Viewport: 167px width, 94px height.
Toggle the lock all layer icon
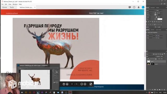coord(156,59)
